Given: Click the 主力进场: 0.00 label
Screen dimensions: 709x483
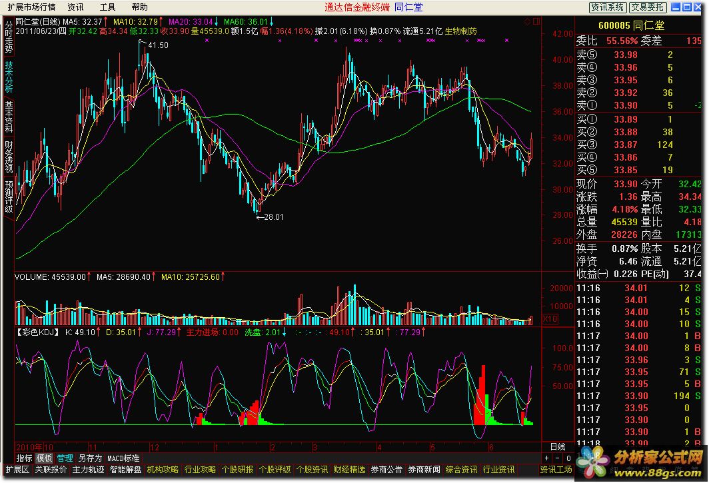Looking at the screenshot, I should [x=212, y=332].
